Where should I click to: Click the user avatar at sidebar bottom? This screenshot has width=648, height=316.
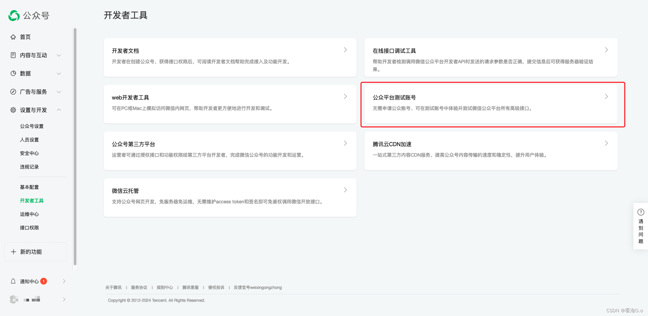tap(14, 299)
